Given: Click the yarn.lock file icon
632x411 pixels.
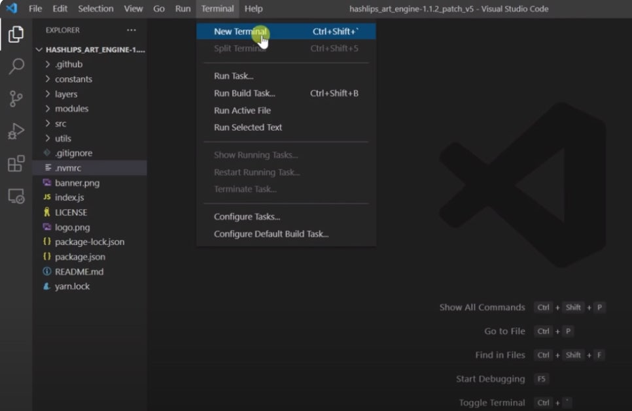Looking at the screenshot, I should click(x=46, y=286).
